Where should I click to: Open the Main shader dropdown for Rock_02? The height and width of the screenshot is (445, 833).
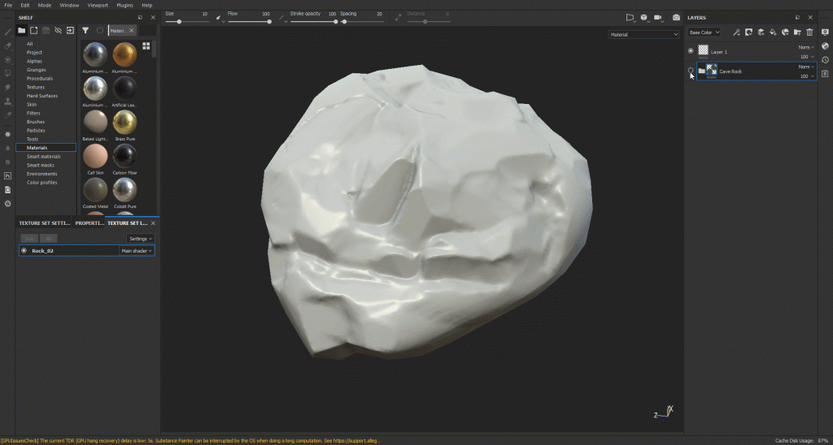pos(137,250)
